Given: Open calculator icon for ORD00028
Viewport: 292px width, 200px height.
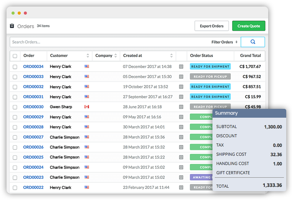Looking at the screenshot, I should [181, 127].
